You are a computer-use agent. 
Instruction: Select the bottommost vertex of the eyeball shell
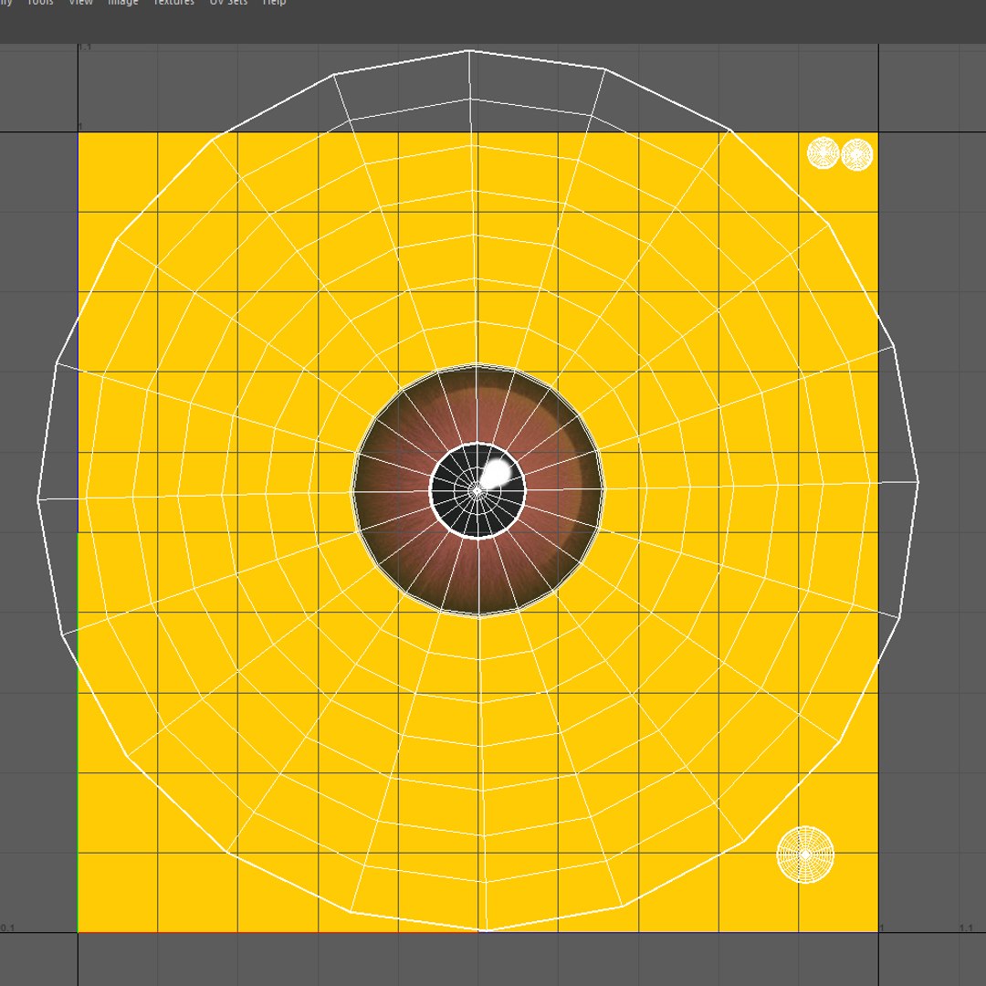484,930
